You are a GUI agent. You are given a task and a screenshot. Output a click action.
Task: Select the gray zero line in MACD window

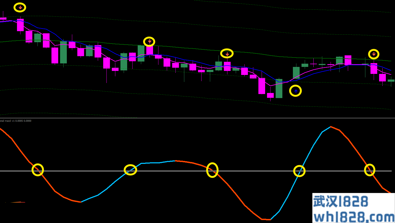196,171
